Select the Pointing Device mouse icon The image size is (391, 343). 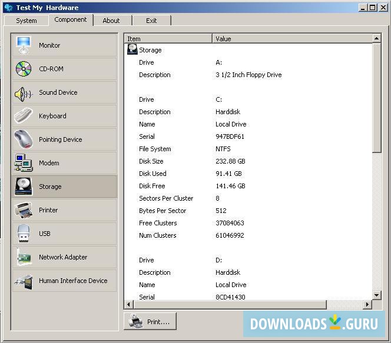click(x=24, y=139)
